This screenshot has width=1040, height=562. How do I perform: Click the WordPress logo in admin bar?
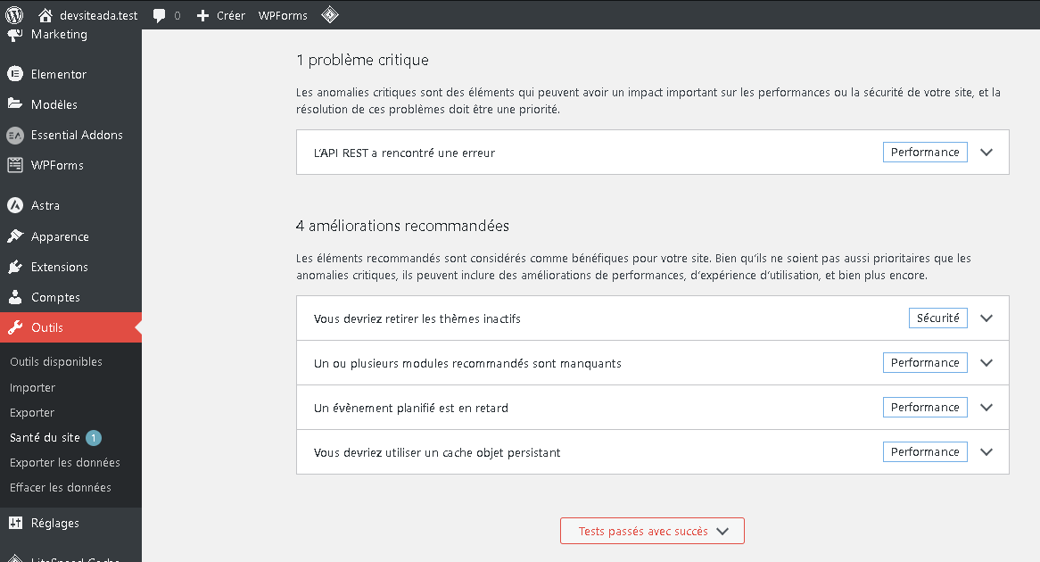tap(14, 15)
